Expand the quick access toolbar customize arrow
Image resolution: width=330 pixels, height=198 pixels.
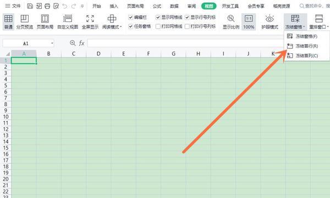pos(82,6)
